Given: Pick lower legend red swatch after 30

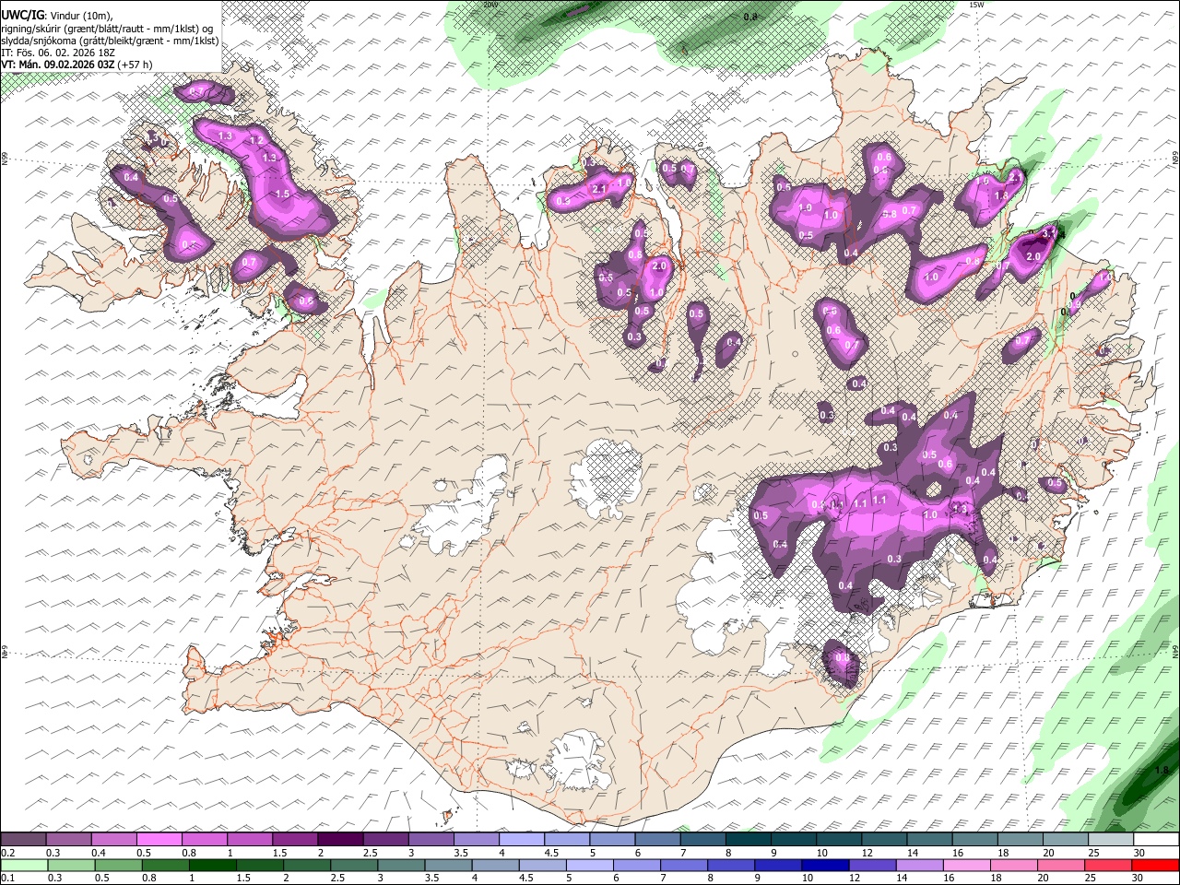Looking at the screenshot, I should pos(1154,865).
